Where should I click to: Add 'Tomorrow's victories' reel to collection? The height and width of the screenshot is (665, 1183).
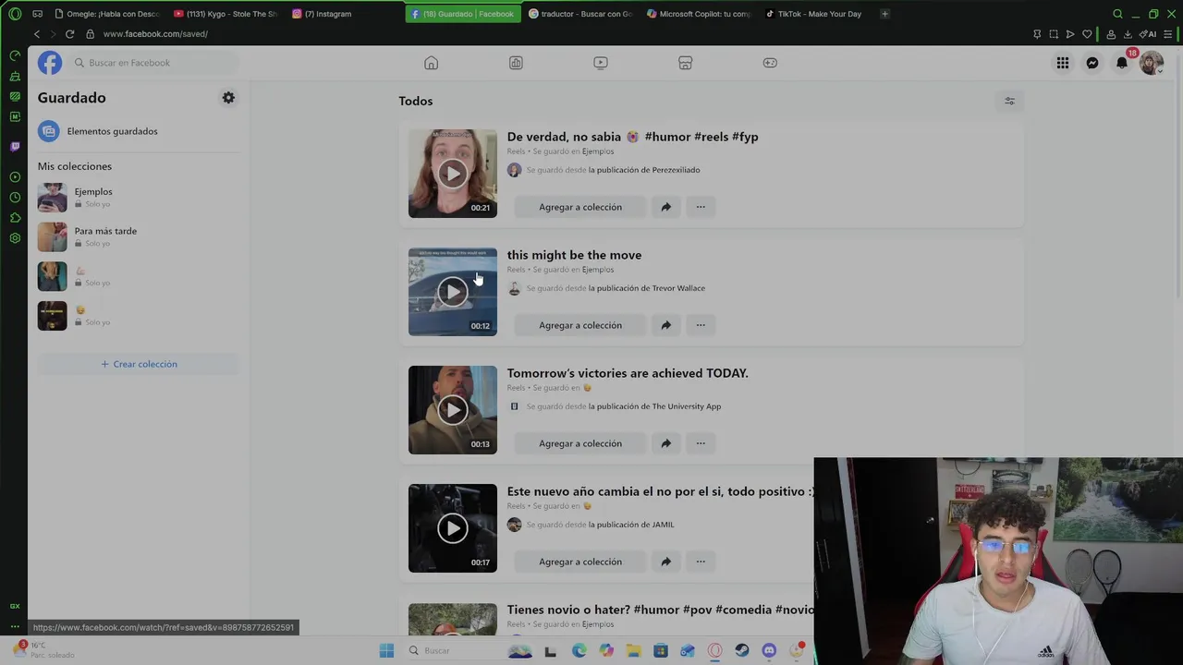point(580,443)
